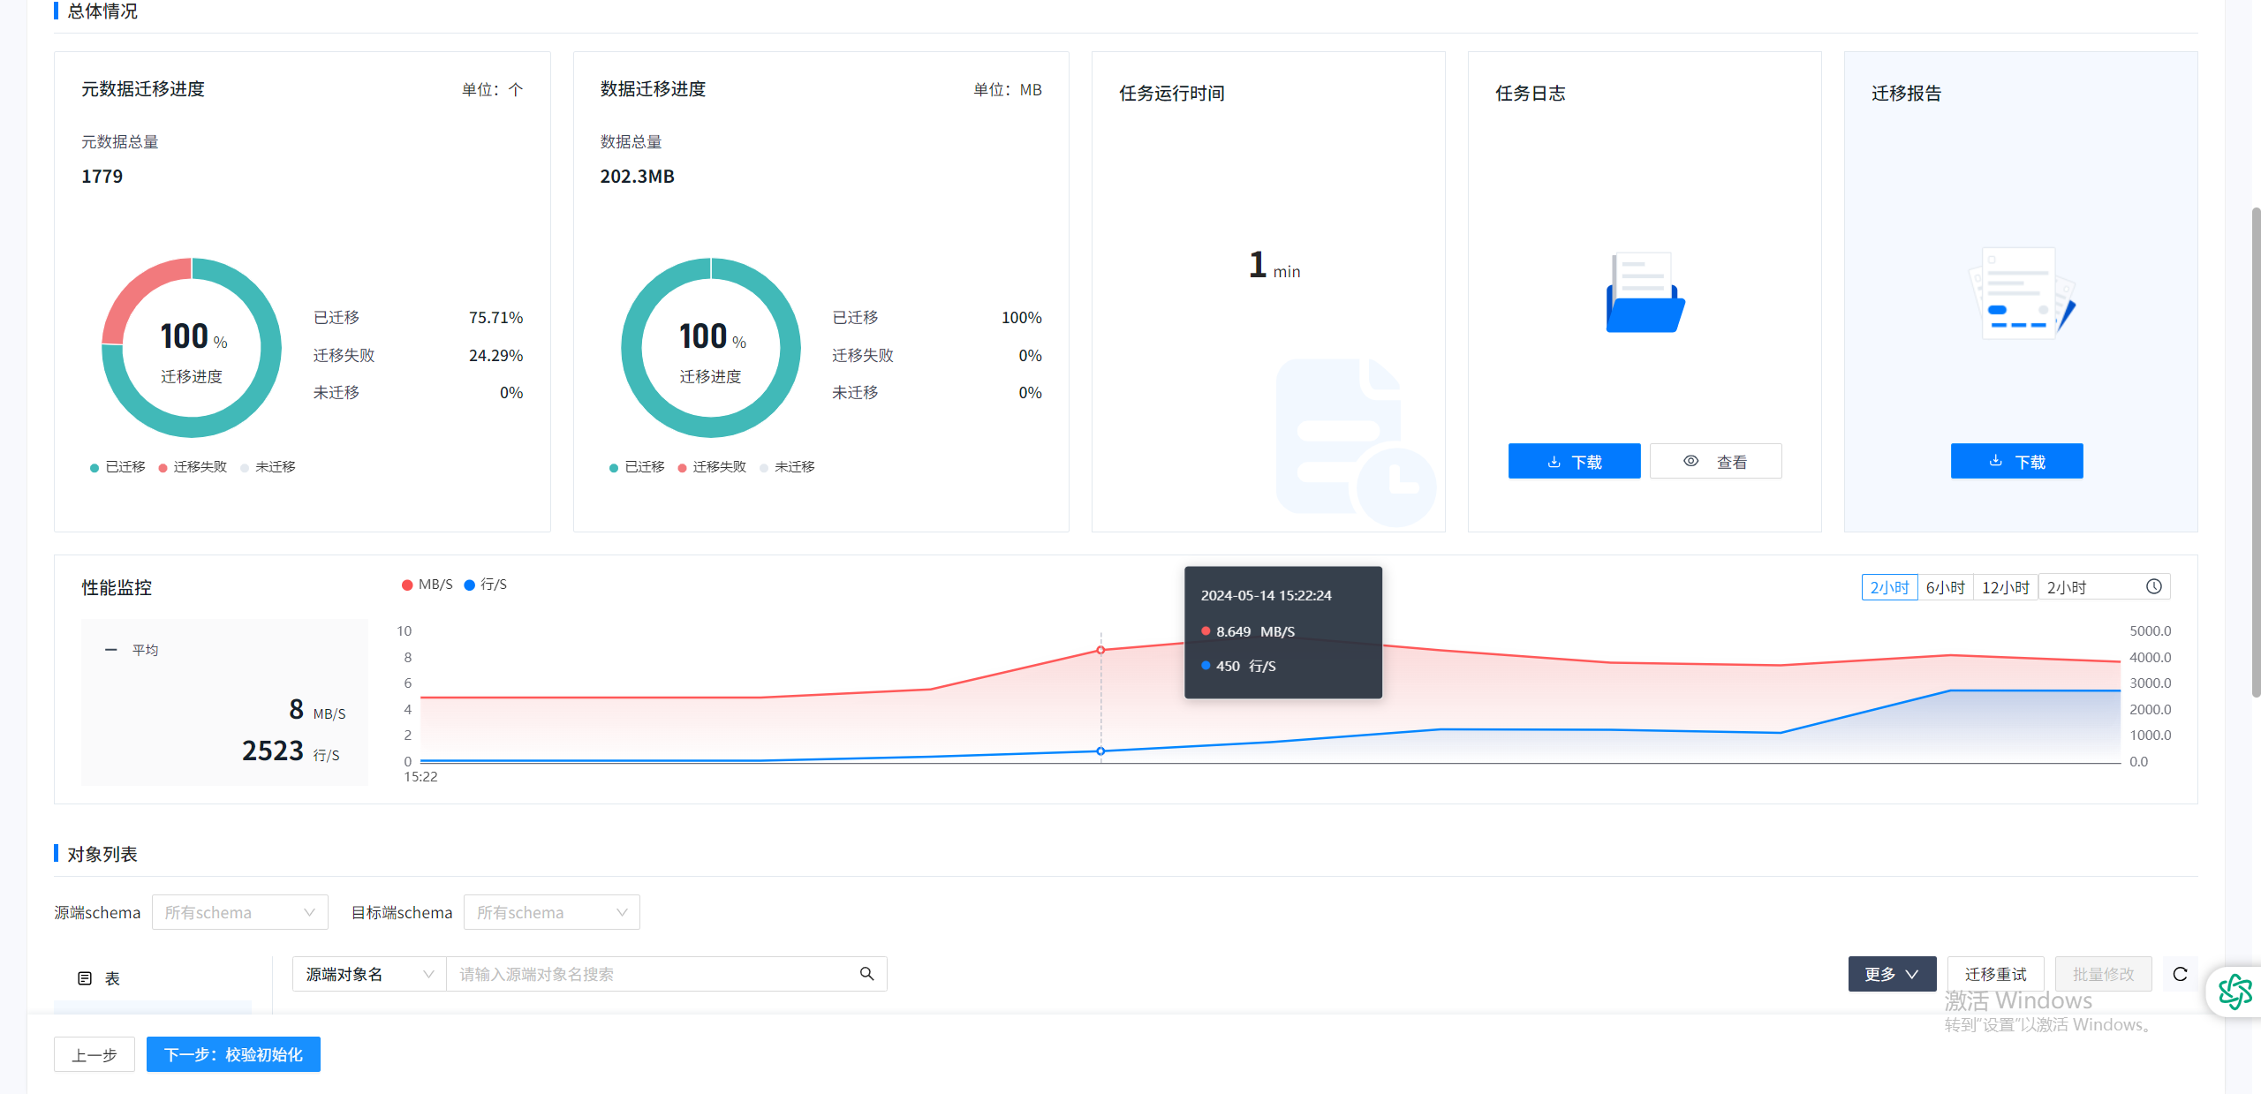This screenshot has width=2261, height=1094.
Task: Open the 源端schema dropdown
Action: [239, 912]
